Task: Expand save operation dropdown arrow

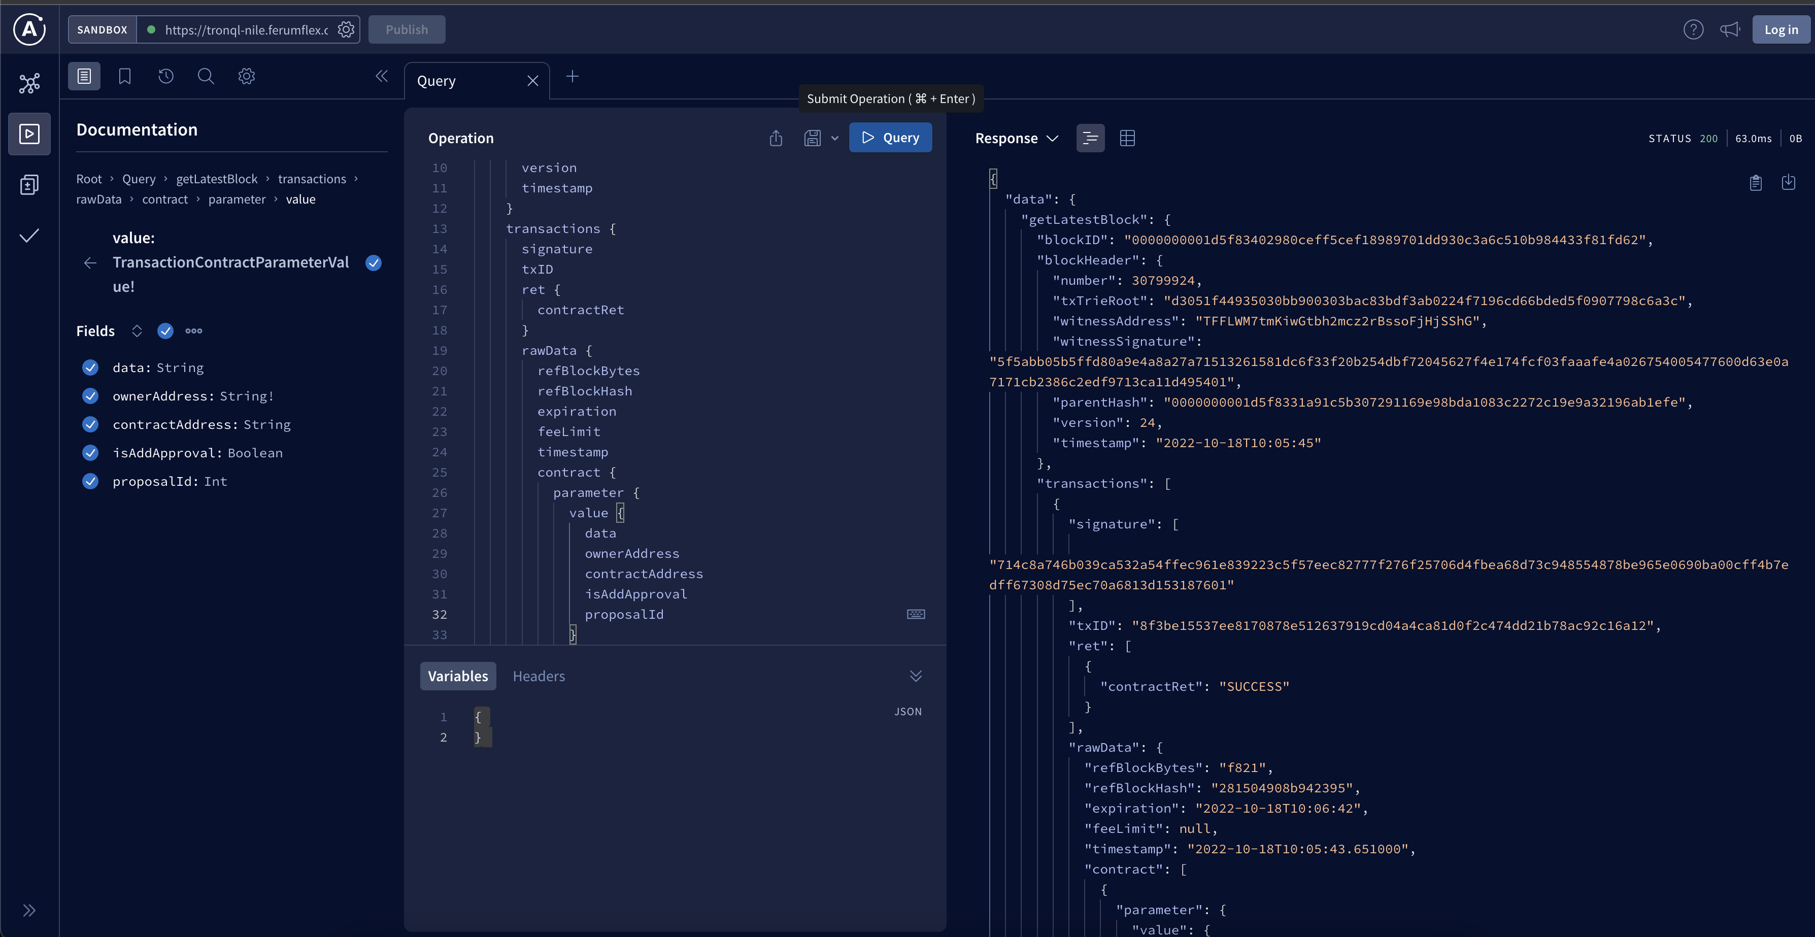Action: tap(835, 138)
